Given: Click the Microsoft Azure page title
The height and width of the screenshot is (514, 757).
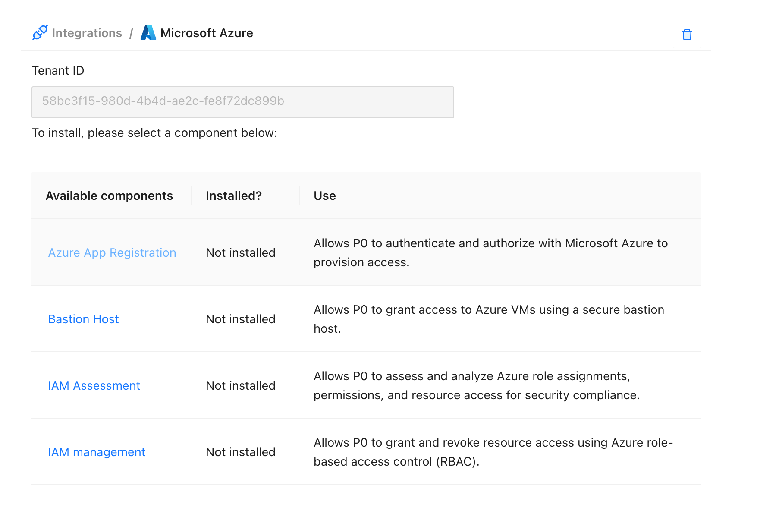Looking at the screenshot, I should tap(207, 33).
